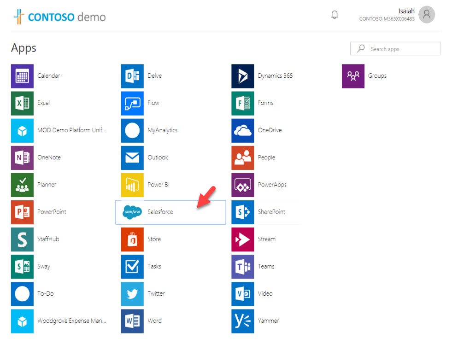Image resolution: width=452 pixels, height=350 pixels.
Task: Launch the Store shopping bag icon
Action: (132, 239)
